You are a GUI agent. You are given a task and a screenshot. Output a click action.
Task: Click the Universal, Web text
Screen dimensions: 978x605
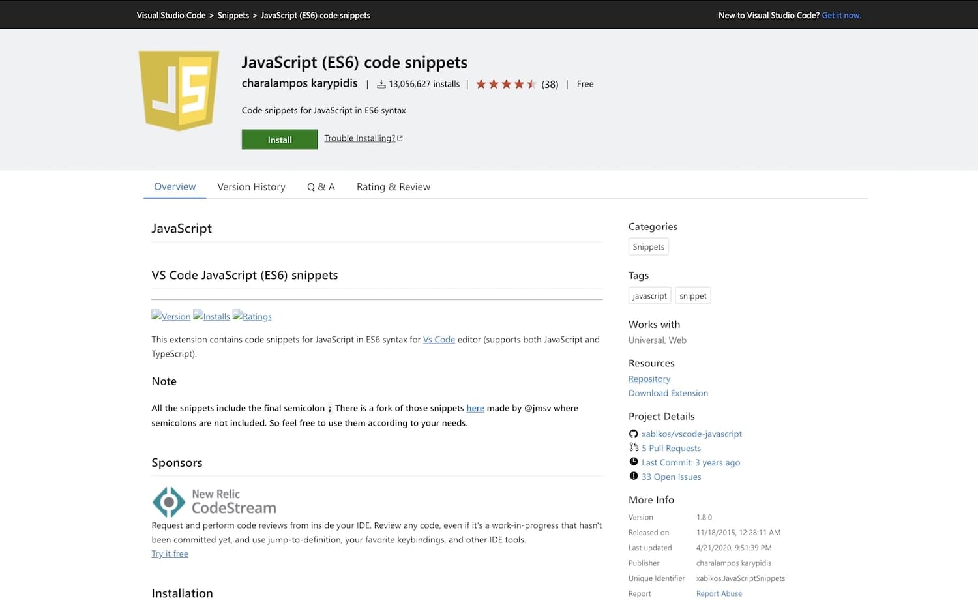pyautogui.click(x=657, y=340)
